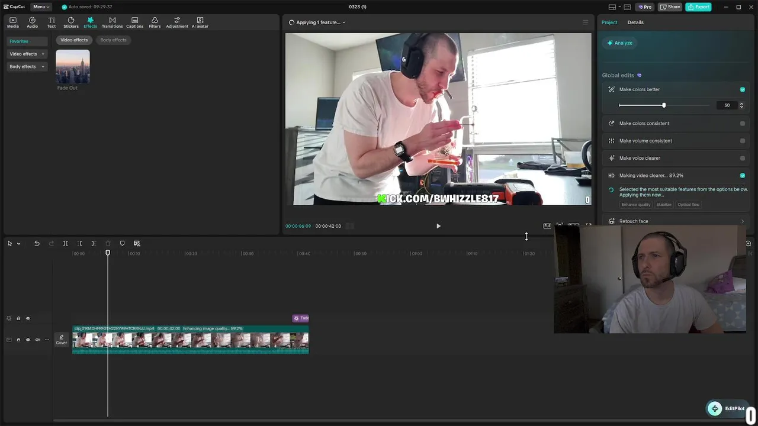Open the EditPilot assistant
The image size is (758, 426).
click(x=727, y=408)
